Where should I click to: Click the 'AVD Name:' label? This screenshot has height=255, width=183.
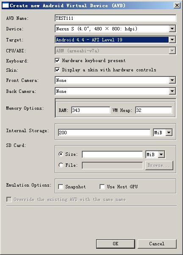point(17,18)
